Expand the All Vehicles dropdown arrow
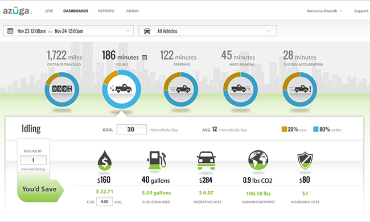Viewport: 370px width, 222px height. coord(268,31)
